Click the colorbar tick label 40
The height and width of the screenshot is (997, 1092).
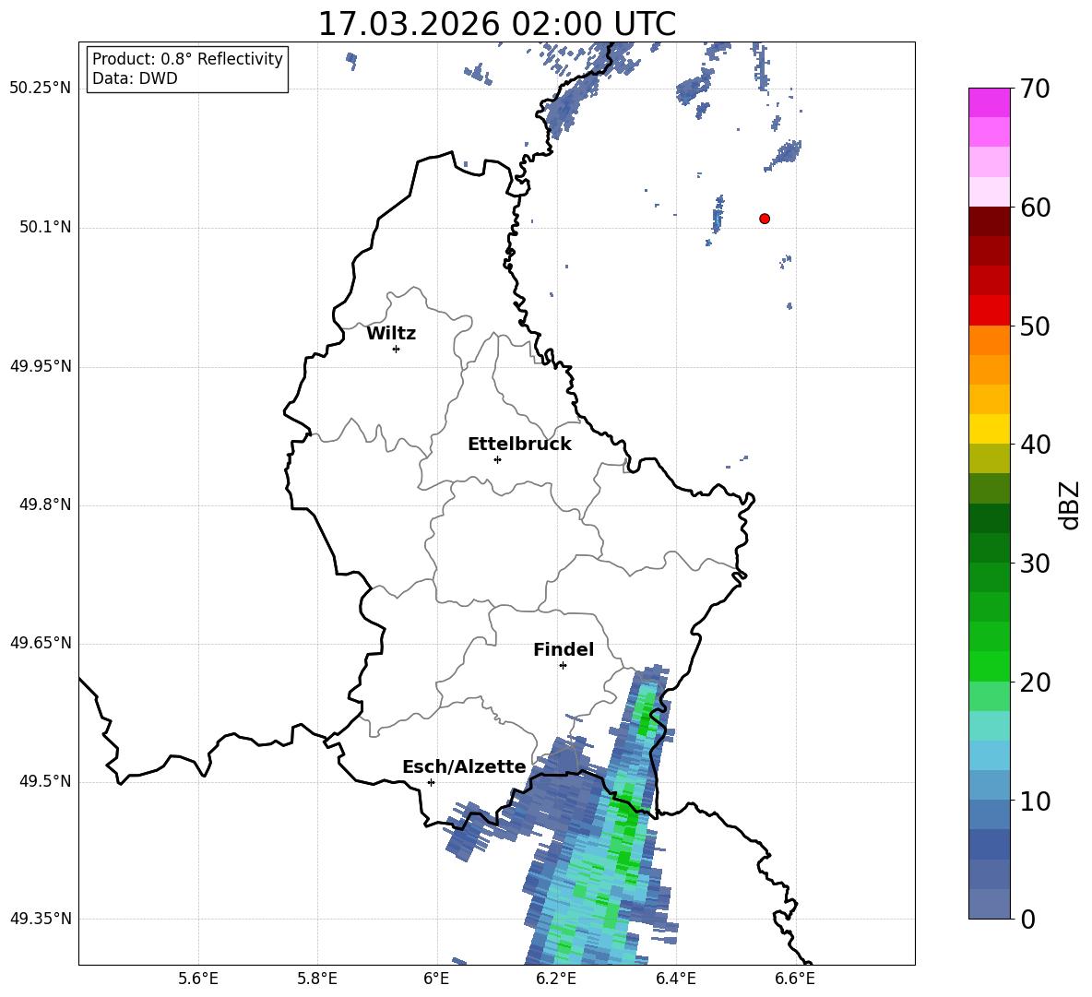tap(1035, 445)
